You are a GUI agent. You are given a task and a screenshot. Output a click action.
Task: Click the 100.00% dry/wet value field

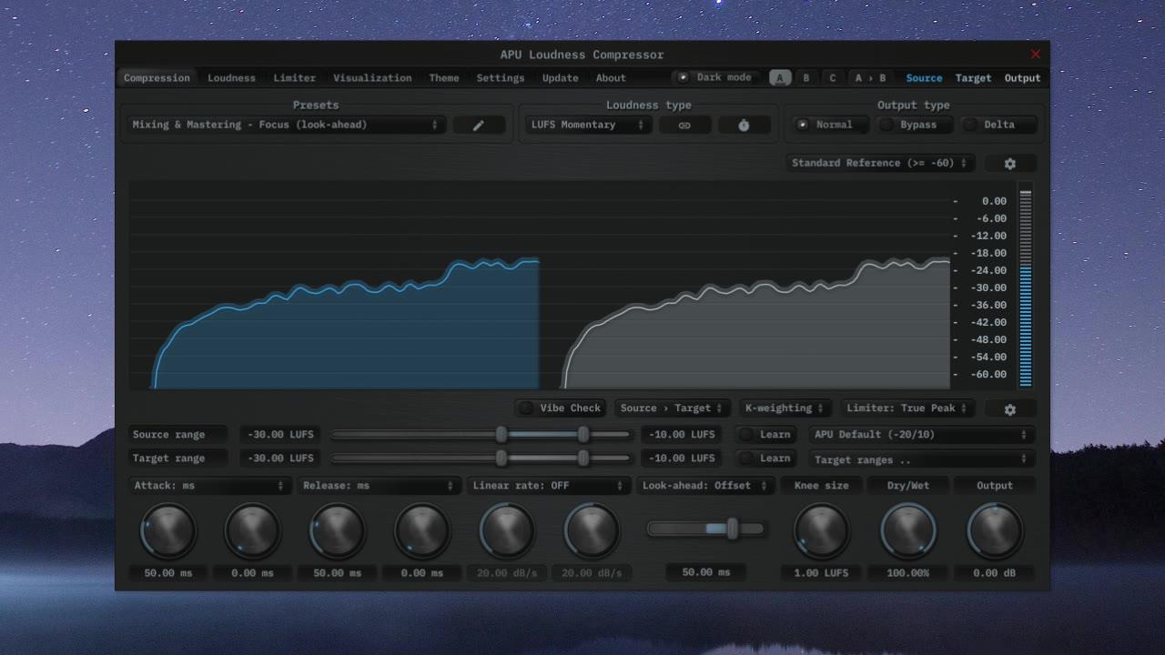(907, 573)
